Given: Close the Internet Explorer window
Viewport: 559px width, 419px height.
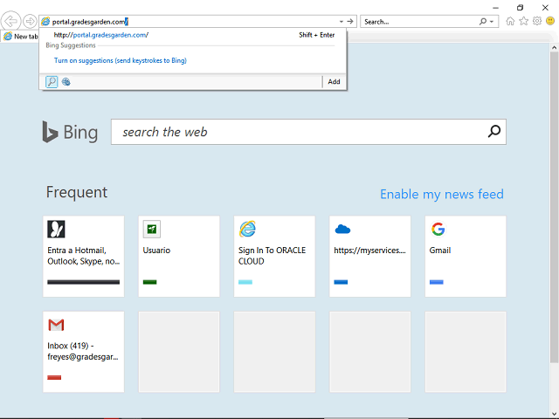Looking at the screenshot, I should (x=545, y=8).
